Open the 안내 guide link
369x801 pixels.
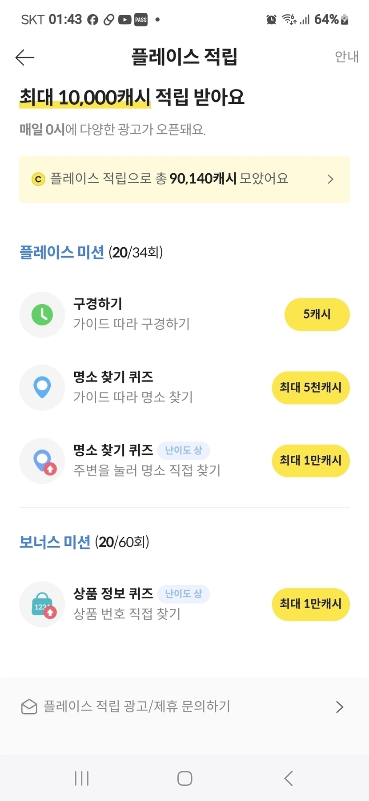[x=346, y=57]
